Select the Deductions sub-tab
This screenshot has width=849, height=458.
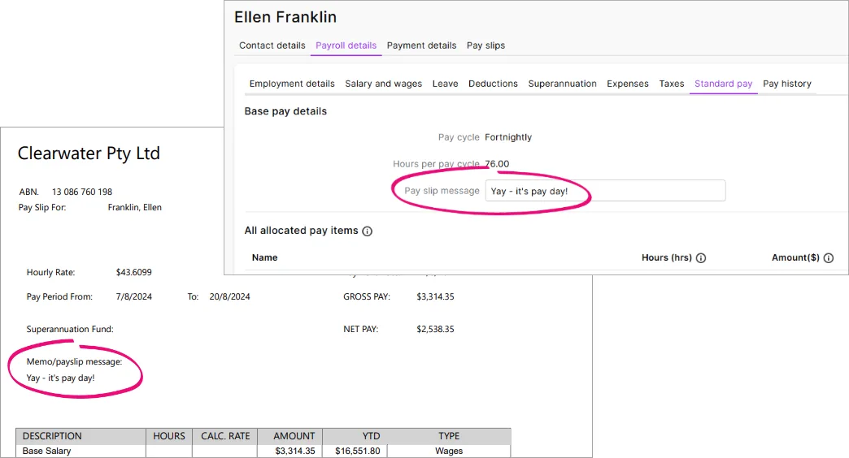click(493, 84)
